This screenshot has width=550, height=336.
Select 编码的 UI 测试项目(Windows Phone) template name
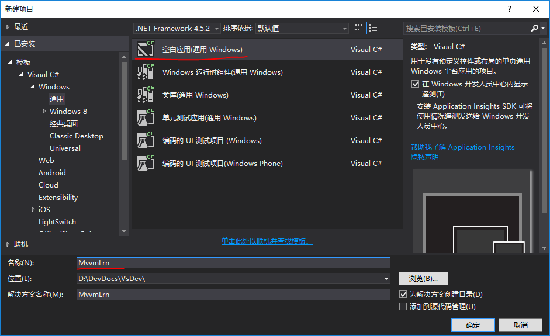coord(222,164)
